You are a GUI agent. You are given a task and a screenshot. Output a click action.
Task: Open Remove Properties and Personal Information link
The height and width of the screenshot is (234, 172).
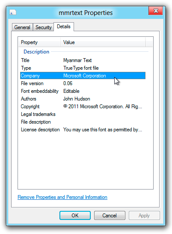[62, 197]
